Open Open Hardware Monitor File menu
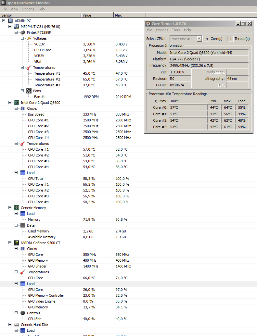This screenshot has height=336, width=257. [4, 9]
